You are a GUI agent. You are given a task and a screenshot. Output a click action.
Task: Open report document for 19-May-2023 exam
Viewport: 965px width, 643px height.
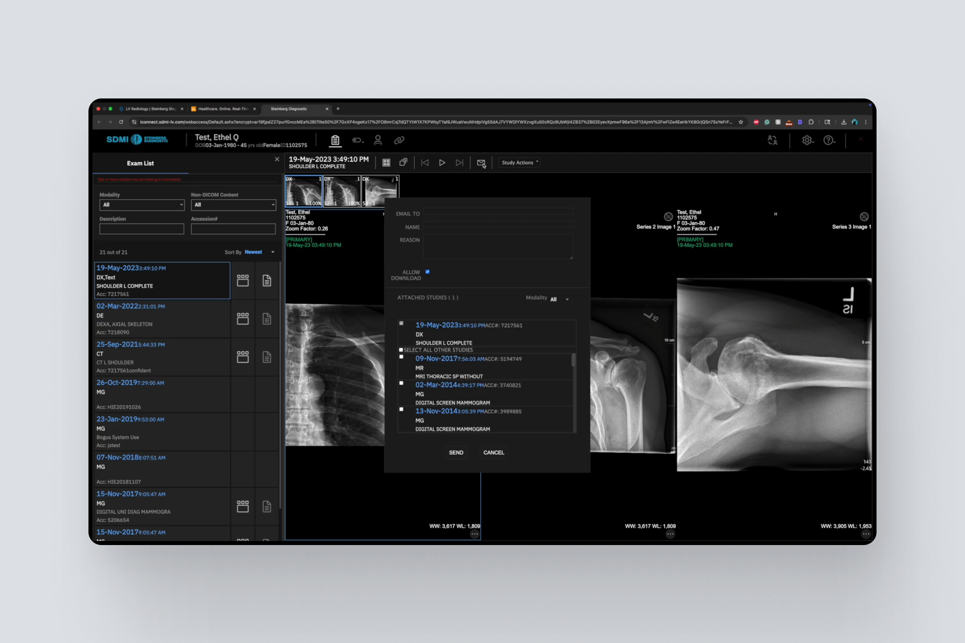267,281
